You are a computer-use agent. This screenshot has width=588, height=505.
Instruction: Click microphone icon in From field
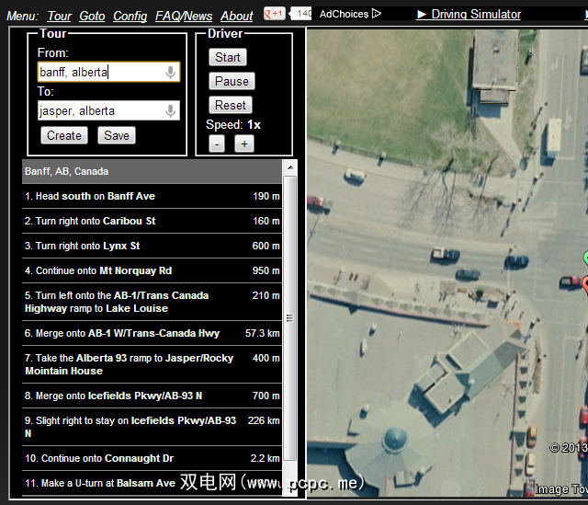(170, 73)
